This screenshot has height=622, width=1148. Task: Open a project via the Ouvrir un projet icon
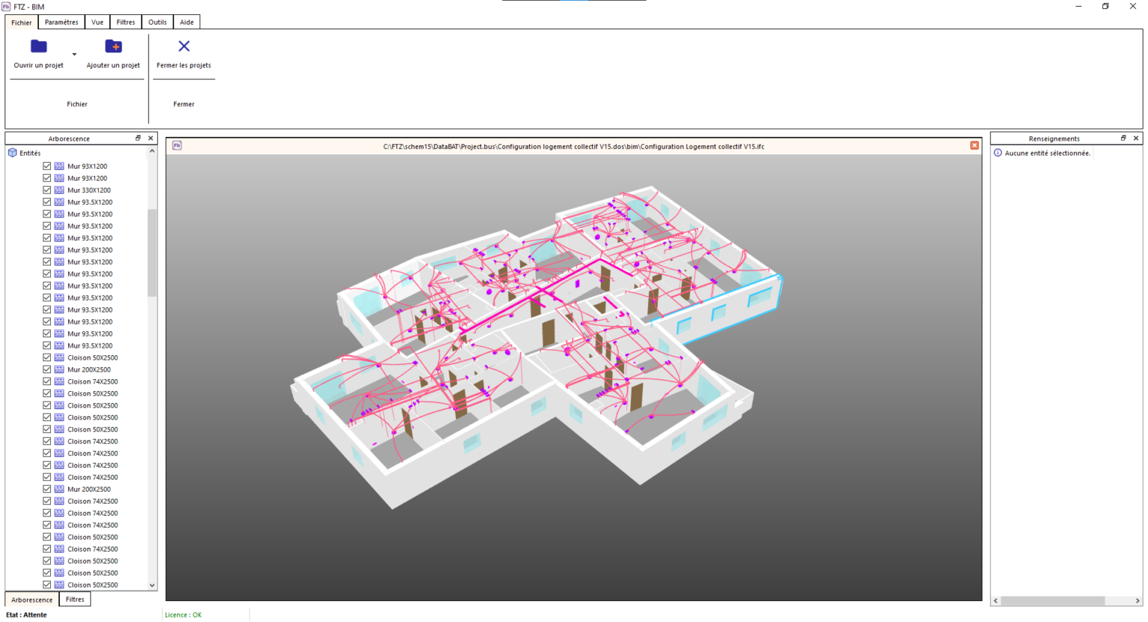[x=39, y=46]
